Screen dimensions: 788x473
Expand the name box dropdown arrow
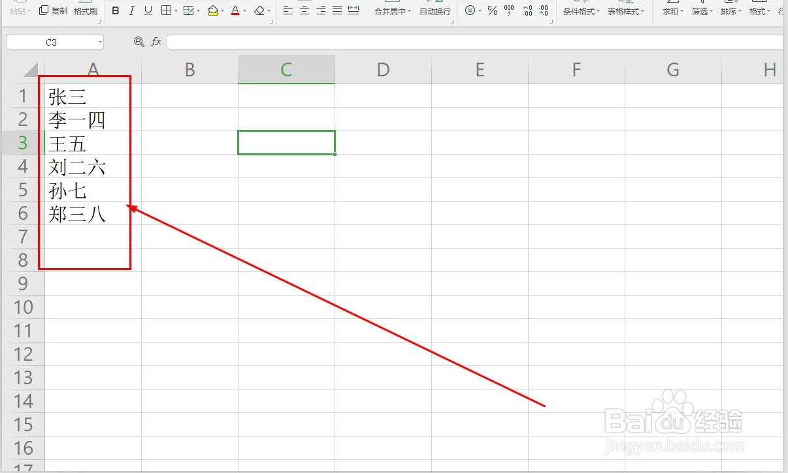click(x=100, y=42)
